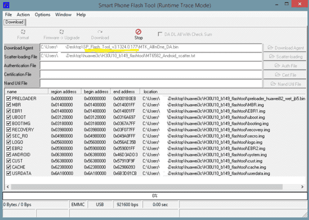
Task: Click the end address 0x0001B0EB cell
Action: [124, 98]
